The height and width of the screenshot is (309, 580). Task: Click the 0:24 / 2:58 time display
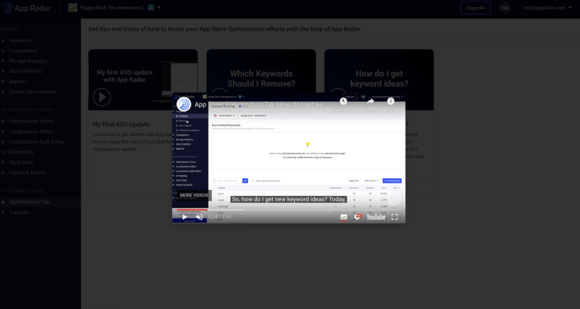(x=219, y=217)
